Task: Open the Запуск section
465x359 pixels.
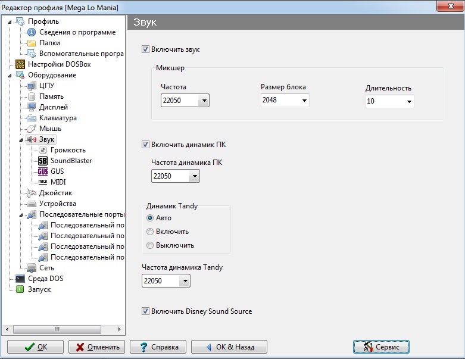Action: click(39, 289)
